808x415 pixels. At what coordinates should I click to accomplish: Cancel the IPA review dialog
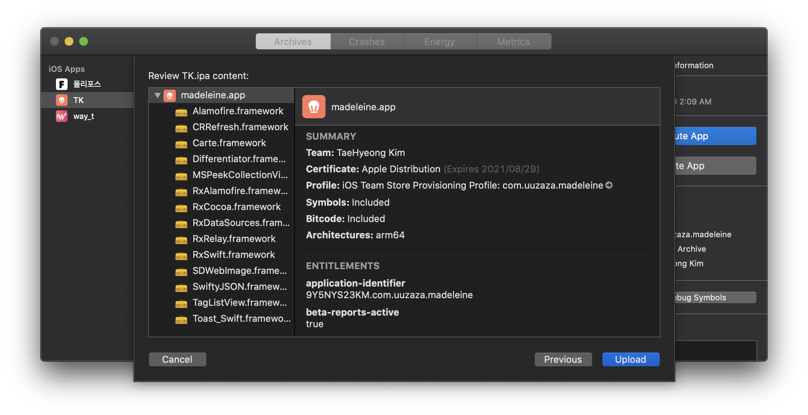pos(177,359)
